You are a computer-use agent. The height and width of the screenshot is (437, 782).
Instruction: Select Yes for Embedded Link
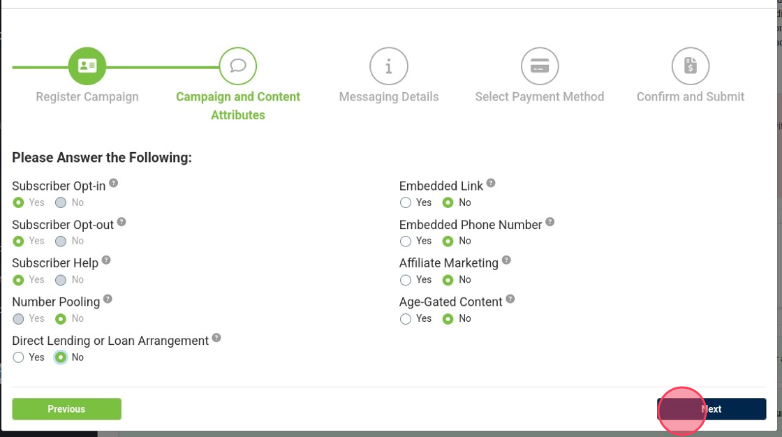(x=406, y=202)
